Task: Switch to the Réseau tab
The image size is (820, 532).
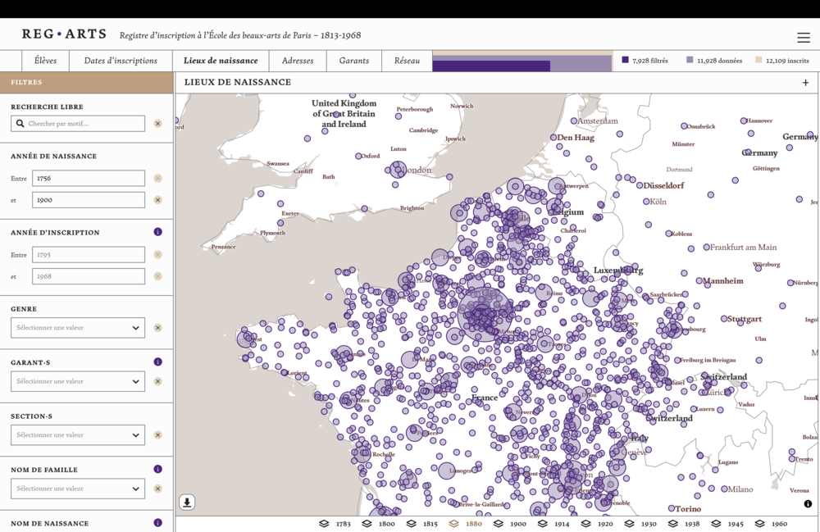Action: click(407, 61)
